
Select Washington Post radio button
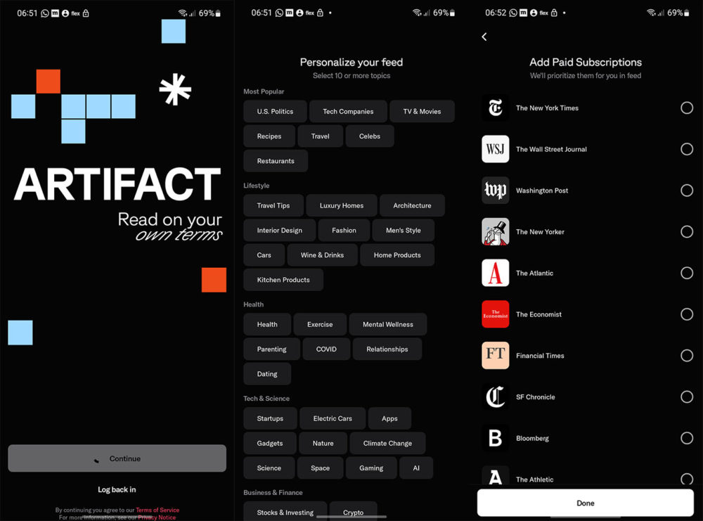pyautogui.click(x=686, y=191)
